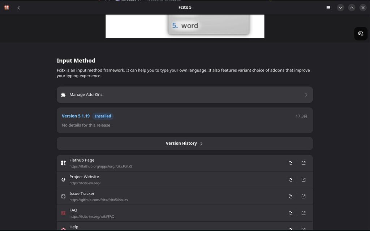The height and width of the screenshot is (231, 370).
Task: Open Flathub Page in browser
Action: pyautogui.click(x=304, y=163)
